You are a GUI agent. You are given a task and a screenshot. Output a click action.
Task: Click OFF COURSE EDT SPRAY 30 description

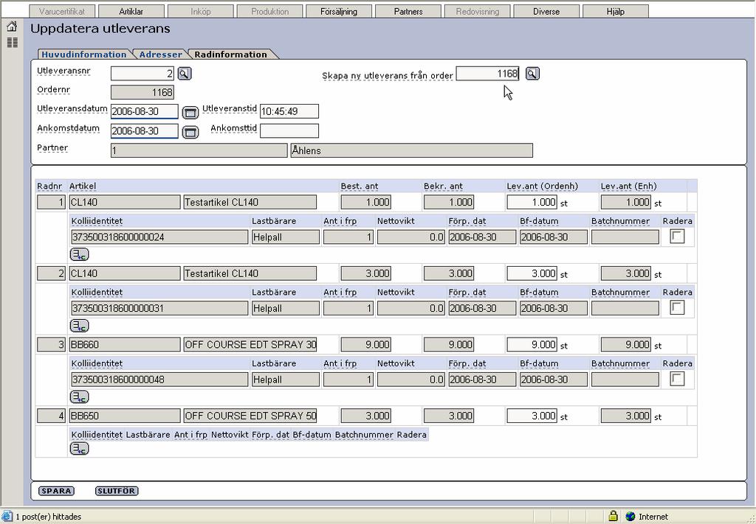[250, 344]
